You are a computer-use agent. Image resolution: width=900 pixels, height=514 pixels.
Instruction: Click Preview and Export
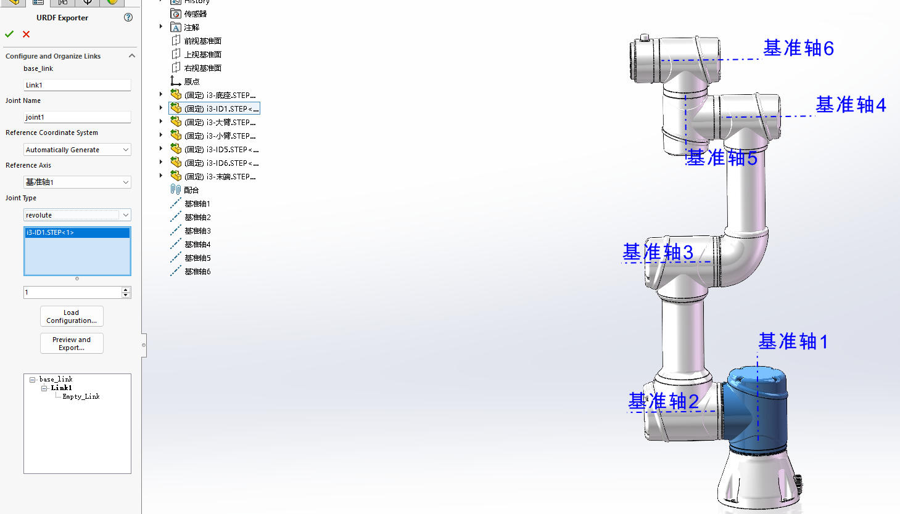pyautogui.click(x=71, y=343)
